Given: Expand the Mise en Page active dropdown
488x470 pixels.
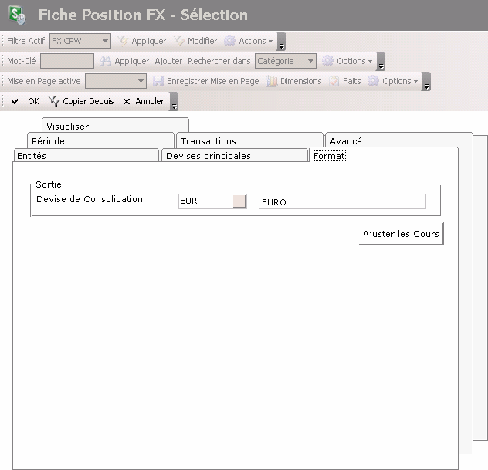Looking at the screenshot, I should click(x=141, y=81).
